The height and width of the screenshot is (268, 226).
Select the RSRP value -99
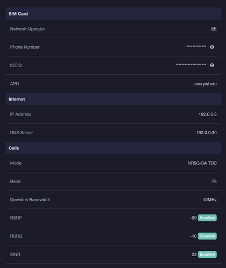click(193, 218)
